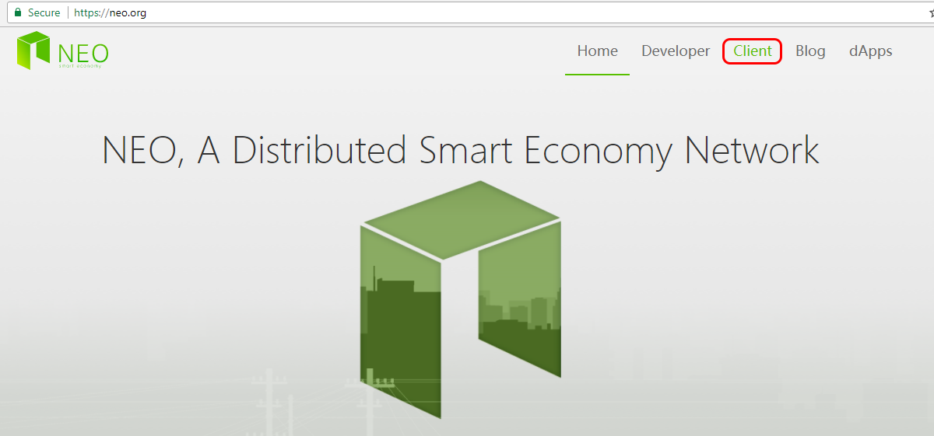934x436 pixels.
Task: Go to the Client page
Action: point(753,51)
